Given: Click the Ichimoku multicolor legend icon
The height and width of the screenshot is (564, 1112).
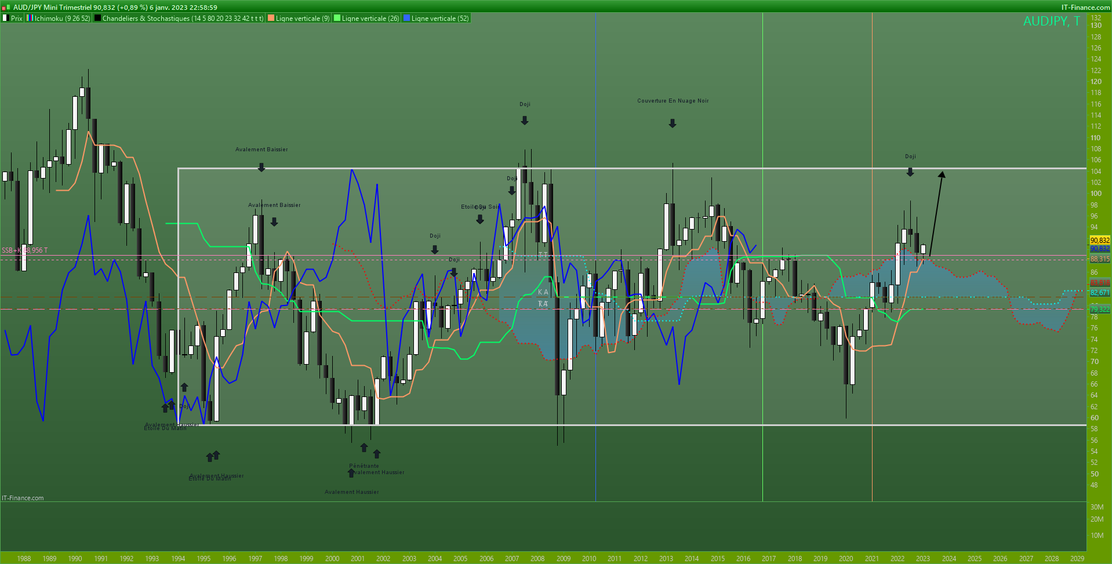Looking at the screenshot, I should coord(30,19).
